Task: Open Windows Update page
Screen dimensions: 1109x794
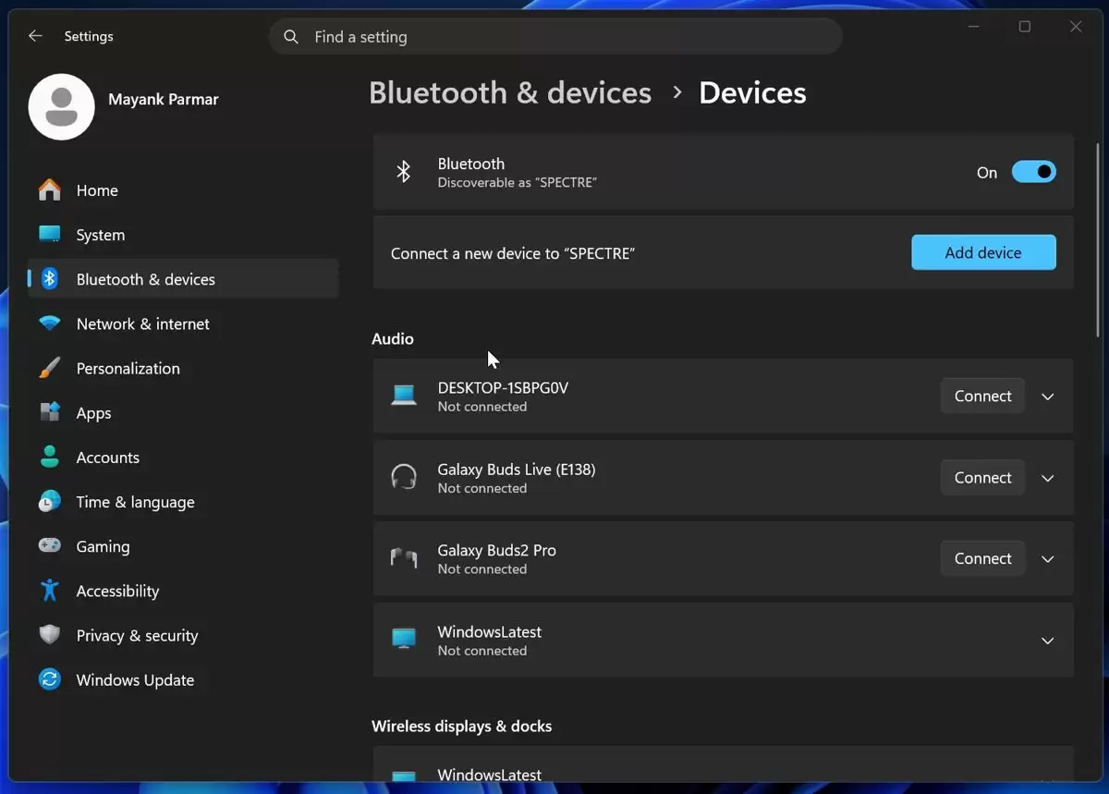Action: tap(183, 679)
